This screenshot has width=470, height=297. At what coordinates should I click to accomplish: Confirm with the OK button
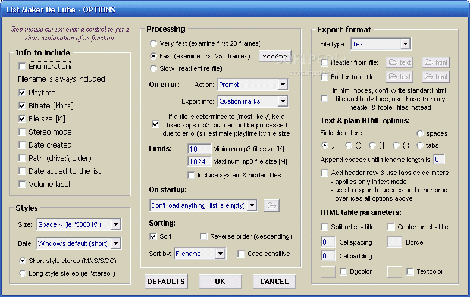220,282
